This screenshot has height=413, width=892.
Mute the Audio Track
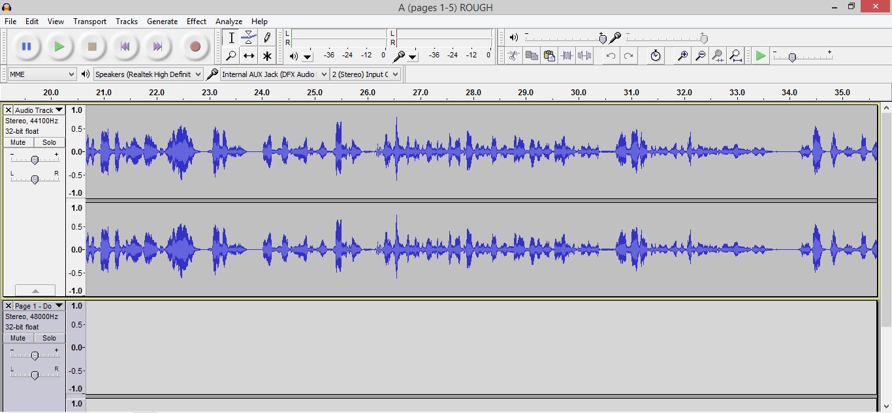18,142
